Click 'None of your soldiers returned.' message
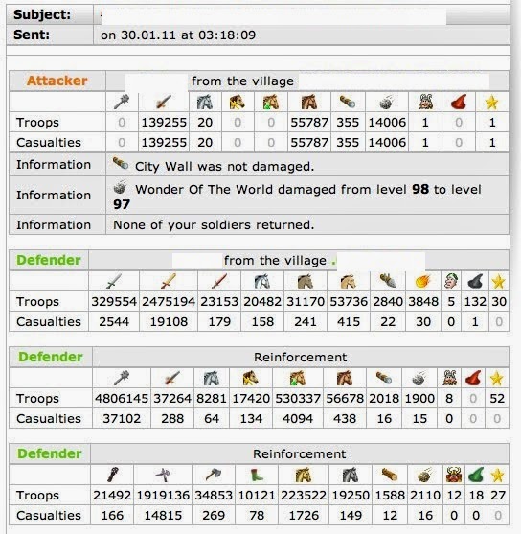Image resolution: width=521 pixels, height=534 pixels. click(214, 225)
